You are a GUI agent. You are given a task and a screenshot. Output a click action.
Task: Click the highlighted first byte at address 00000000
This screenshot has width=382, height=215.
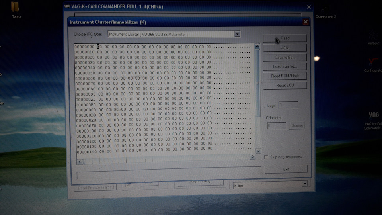pyautogui.click(x=98, y=47)
